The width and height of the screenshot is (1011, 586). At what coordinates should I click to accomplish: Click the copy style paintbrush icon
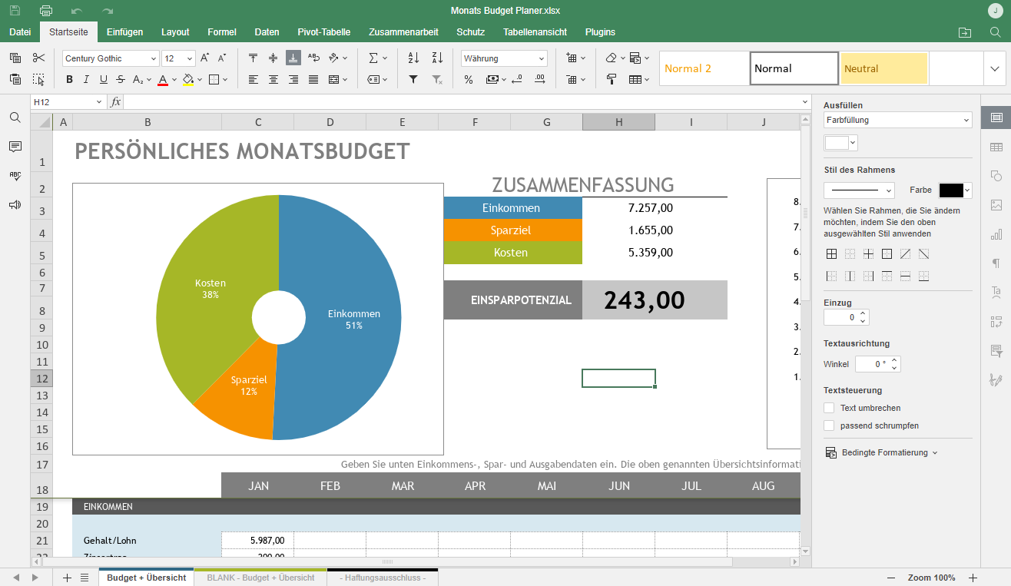pyautogui.click(x=612, y=79)
